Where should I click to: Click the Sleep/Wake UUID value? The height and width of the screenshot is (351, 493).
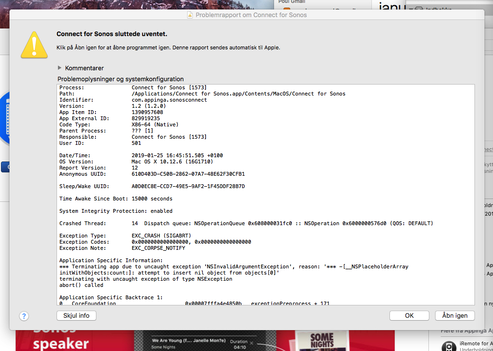click(x=188, y=186)
